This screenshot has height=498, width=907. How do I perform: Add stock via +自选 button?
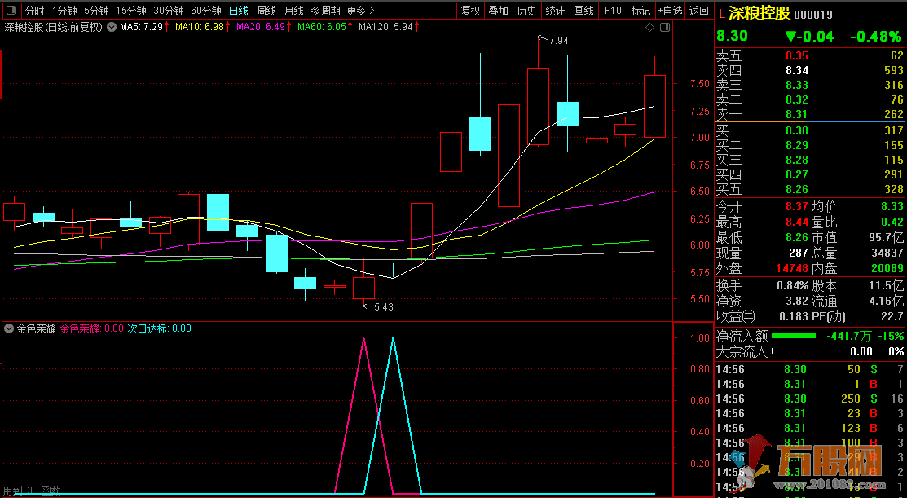(670, 11)
